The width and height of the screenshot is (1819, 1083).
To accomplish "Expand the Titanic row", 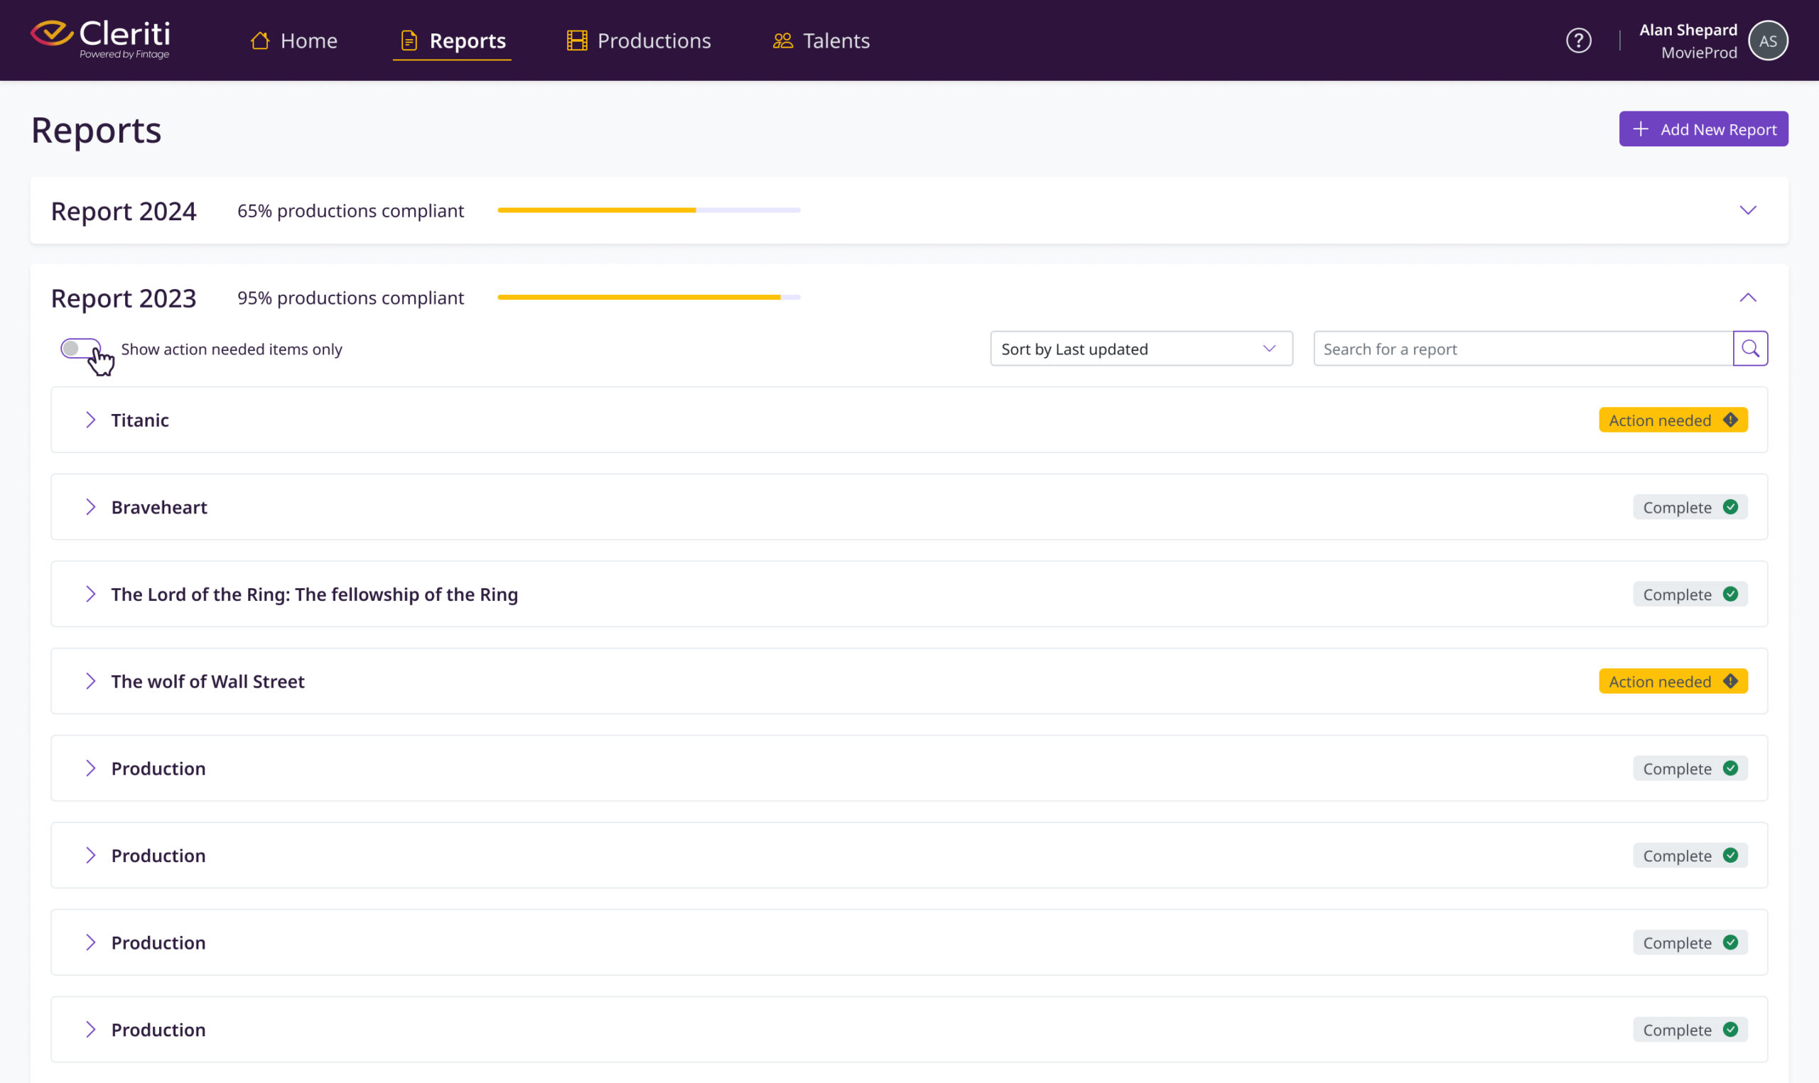I will tap(90, 420).
